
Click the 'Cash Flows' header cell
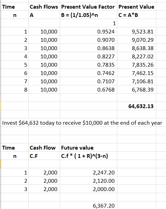tap(44, 7)
